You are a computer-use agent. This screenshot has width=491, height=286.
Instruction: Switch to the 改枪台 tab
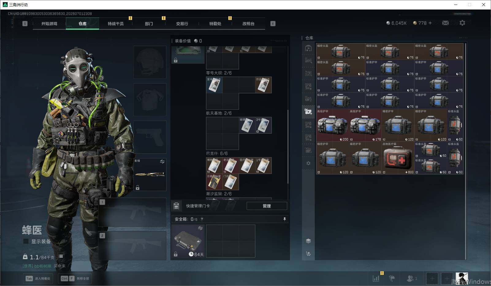[x=248, y=24]
